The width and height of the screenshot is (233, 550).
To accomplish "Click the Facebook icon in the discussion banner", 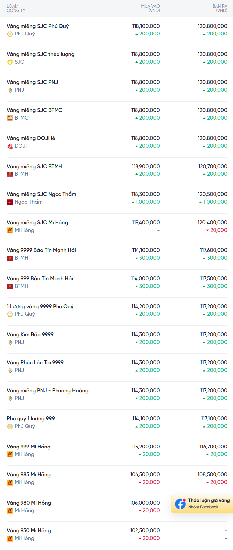I will pyautogui.click(x=180, y=504).
